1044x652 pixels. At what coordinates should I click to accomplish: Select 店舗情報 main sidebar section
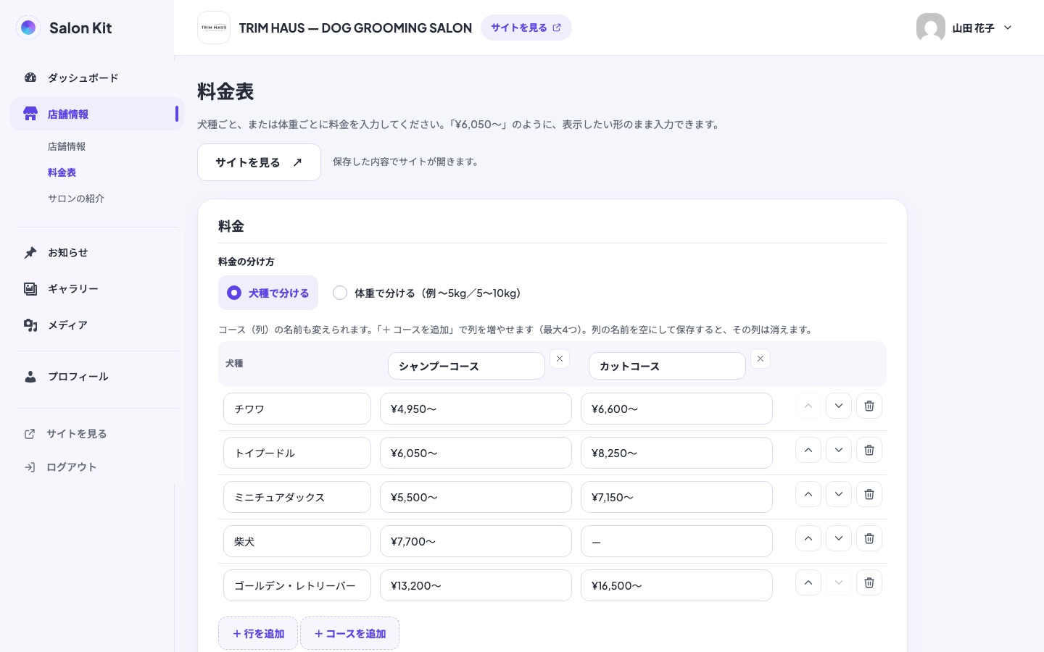97,114
